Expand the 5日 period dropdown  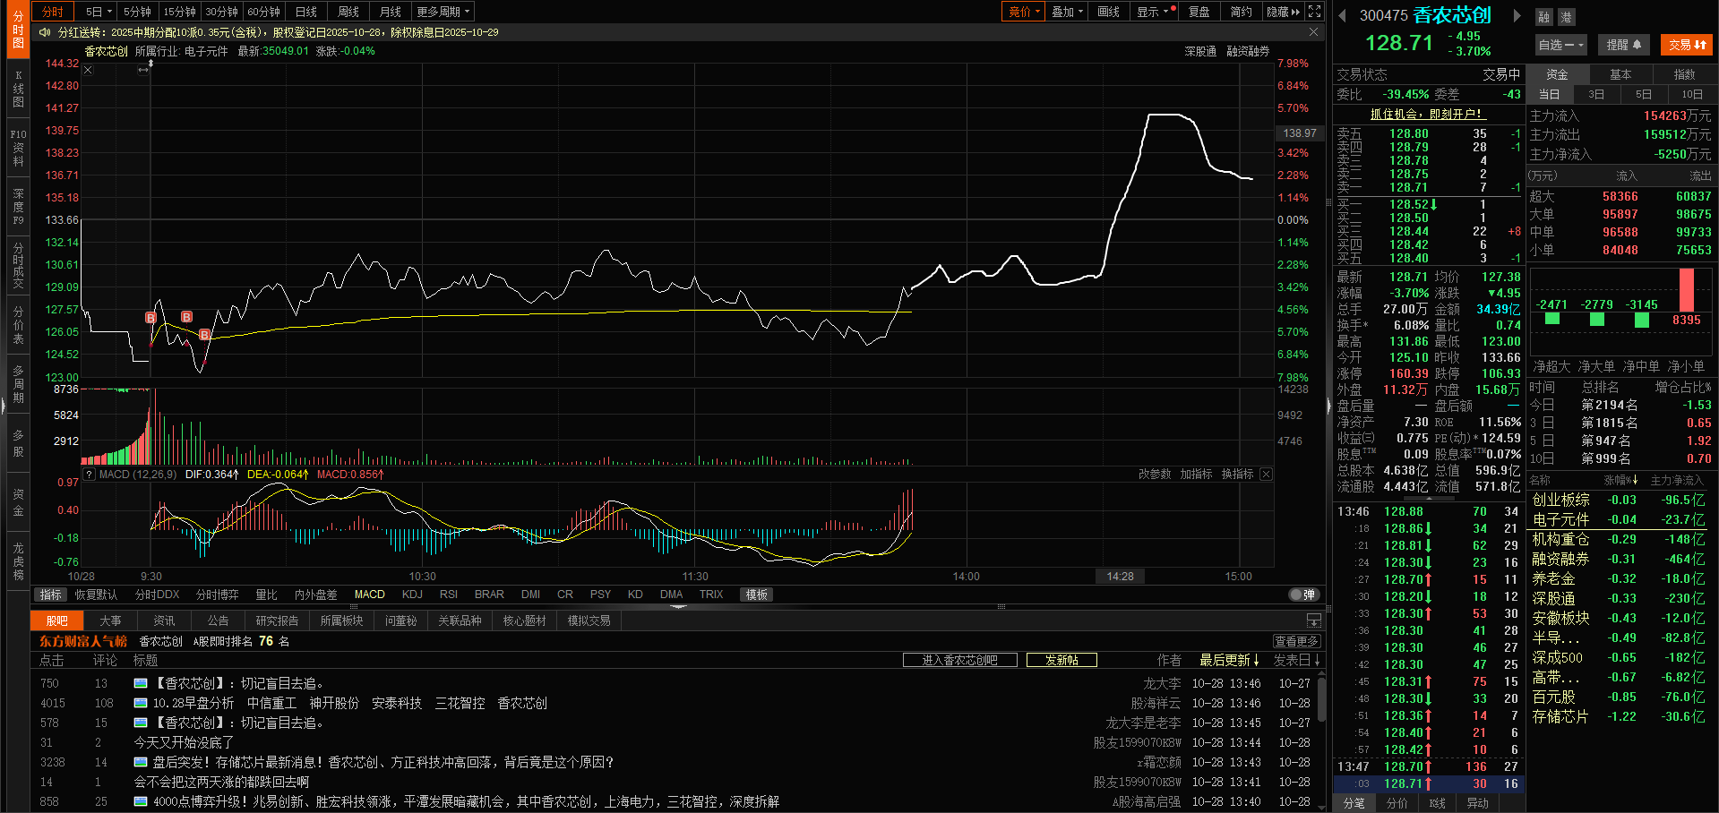(x=99, y=12)
